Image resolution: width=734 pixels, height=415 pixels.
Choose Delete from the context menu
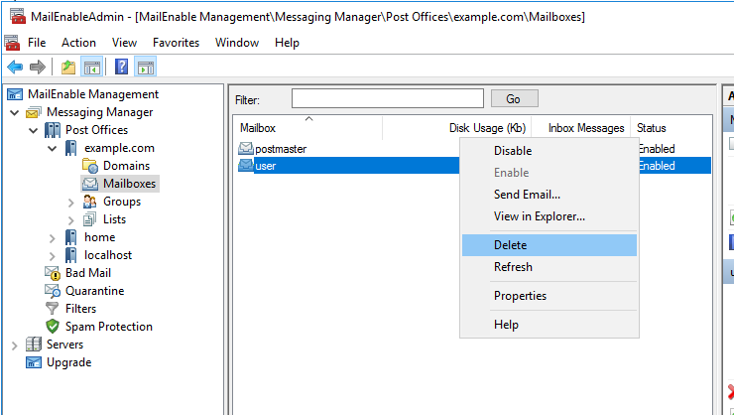550,245
